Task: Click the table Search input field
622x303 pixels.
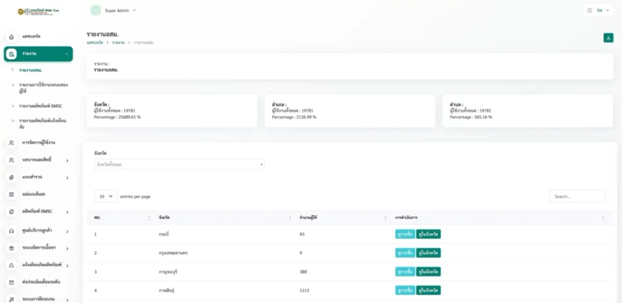Action: pyautogui.click(x=577, y=196)
